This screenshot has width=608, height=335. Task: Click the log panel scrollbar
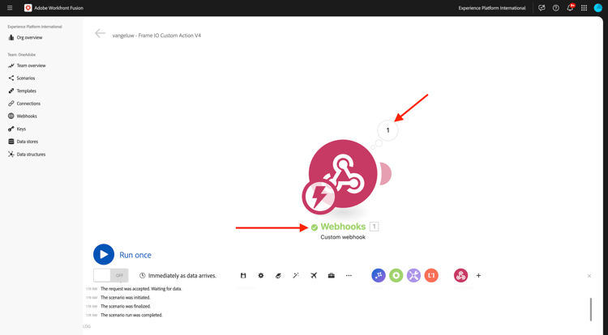point(590,309)
